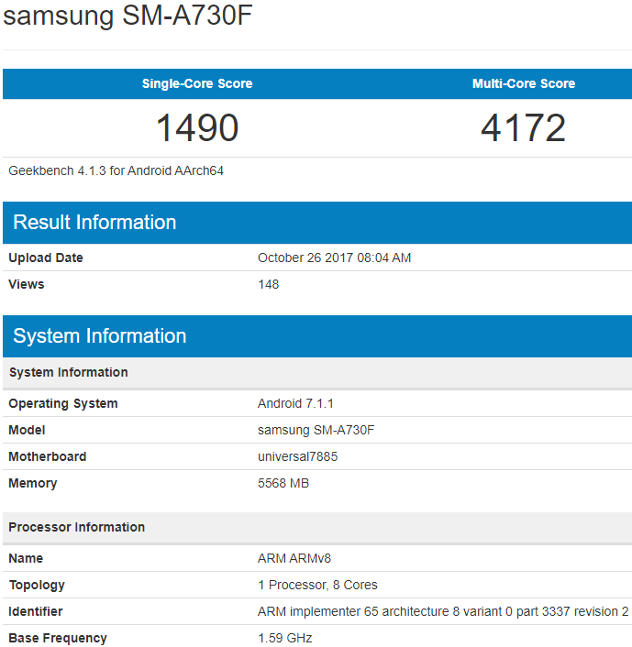This screenshot has width=632, height=647.
Task: Select the multi-core score value 4172
Action: pos(523,128)
